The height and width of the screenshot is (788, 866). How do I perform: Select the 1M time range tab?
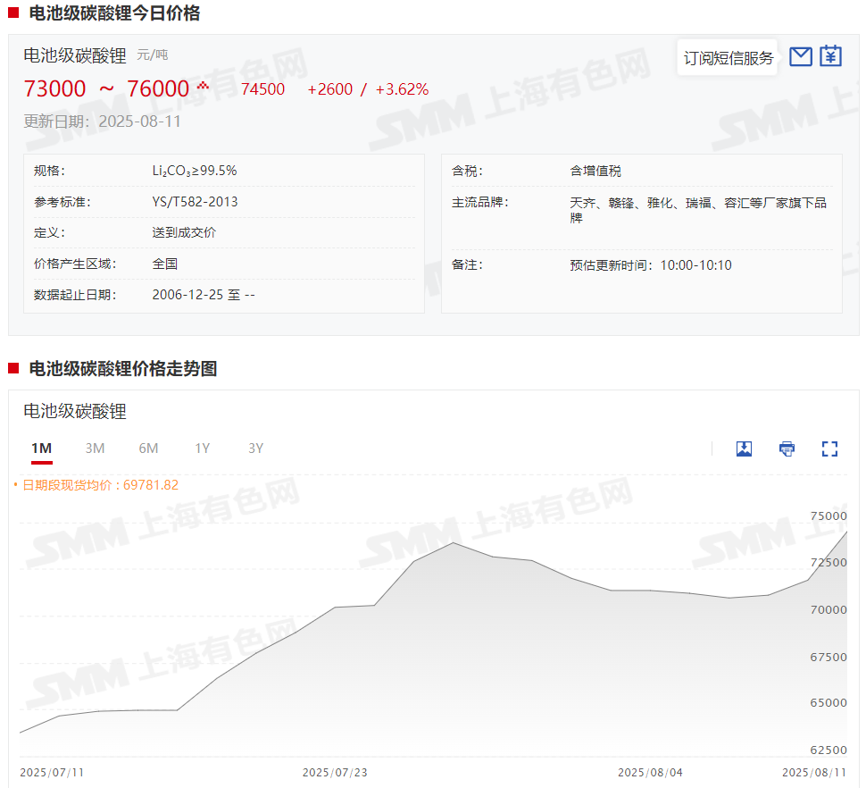(41, 448)
